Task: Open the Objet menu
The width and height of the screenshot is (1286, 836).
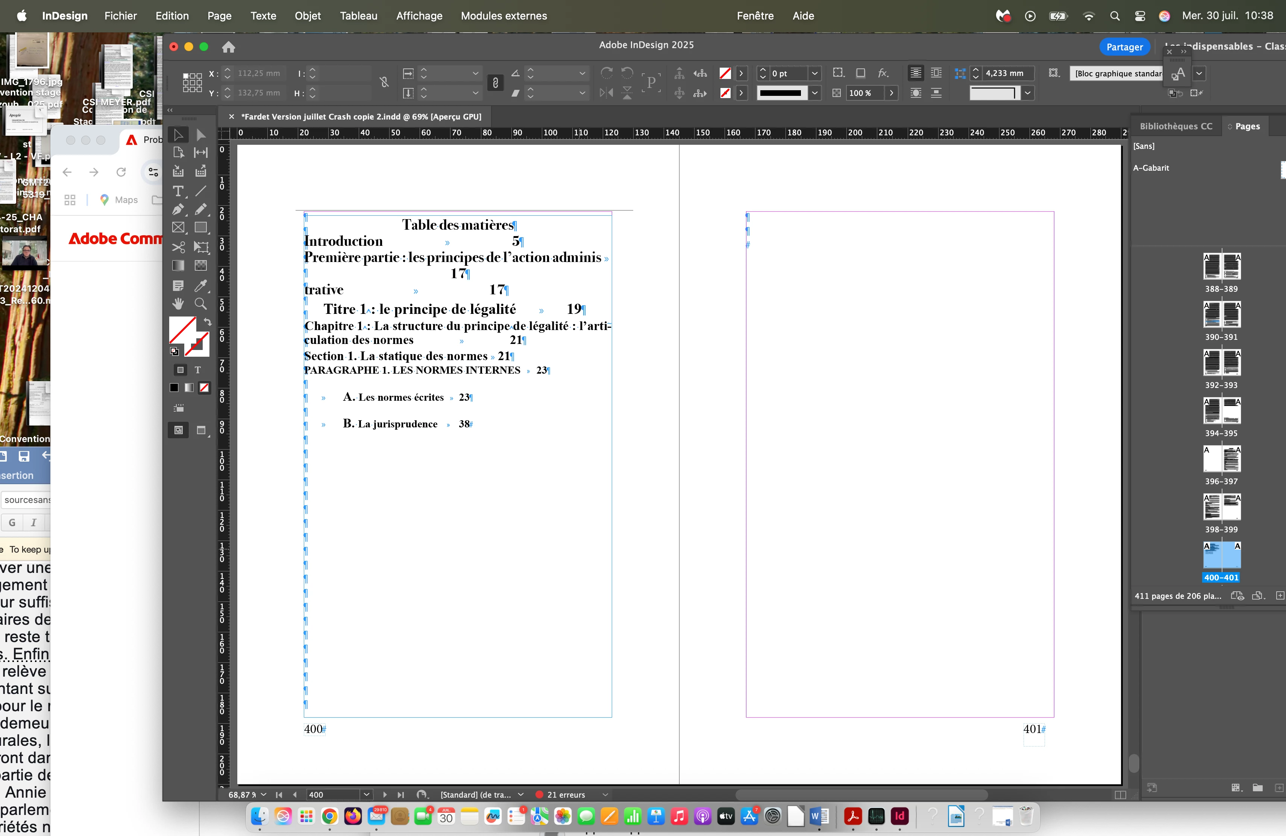Action: click(308, 16)
